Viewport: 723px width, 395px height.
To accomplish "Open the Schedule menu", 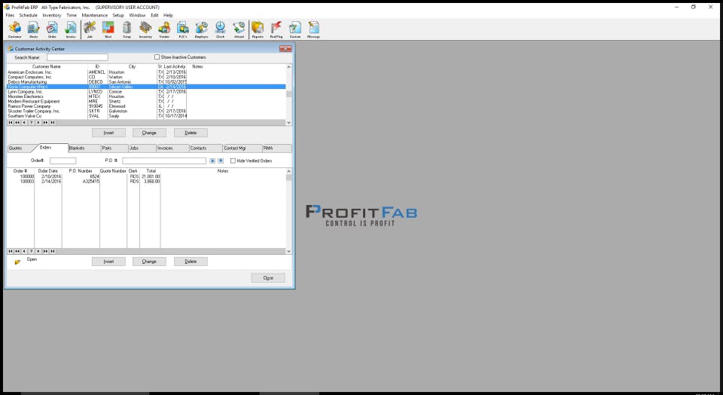I will (28, 15).
